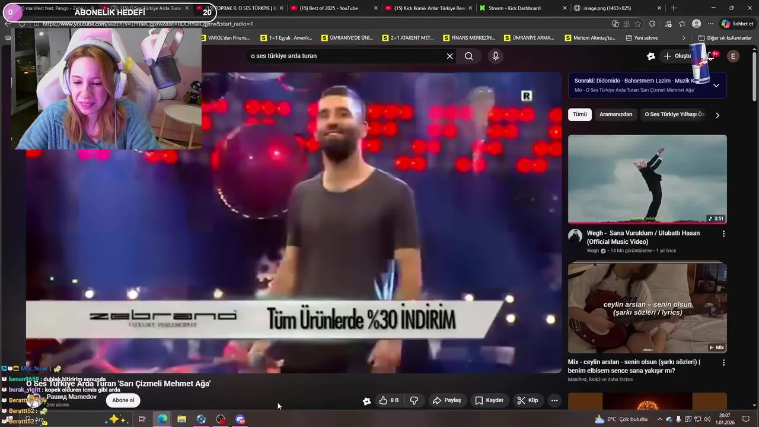Open "Meltem Altıntaş'ta..." bookmark

point(589,38)
